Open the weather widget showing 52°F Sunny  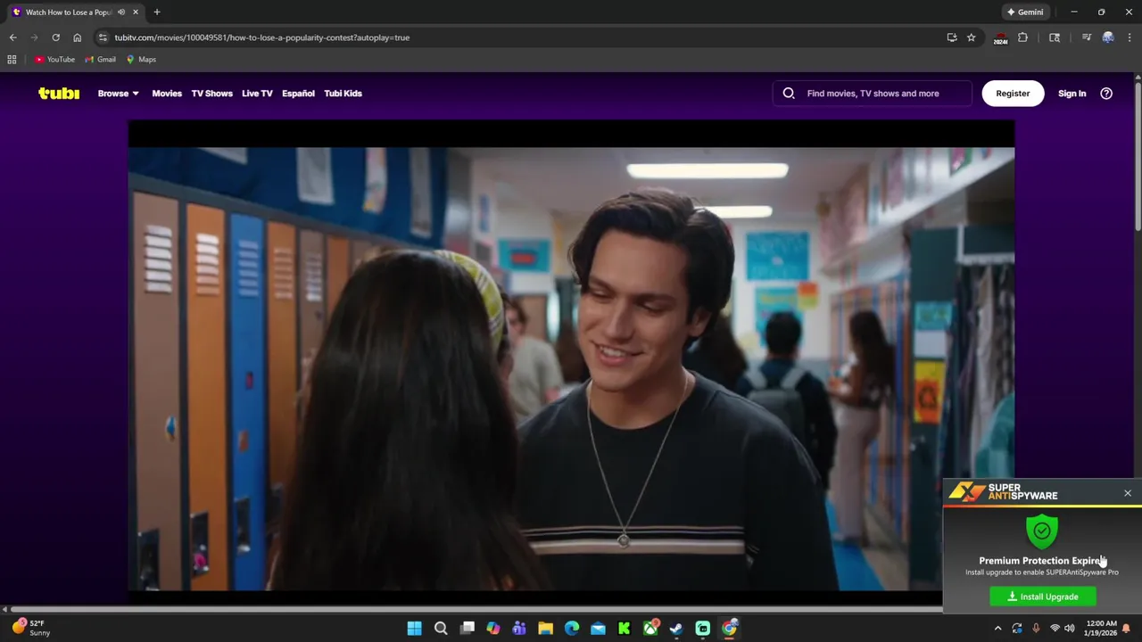coord(31,628)
